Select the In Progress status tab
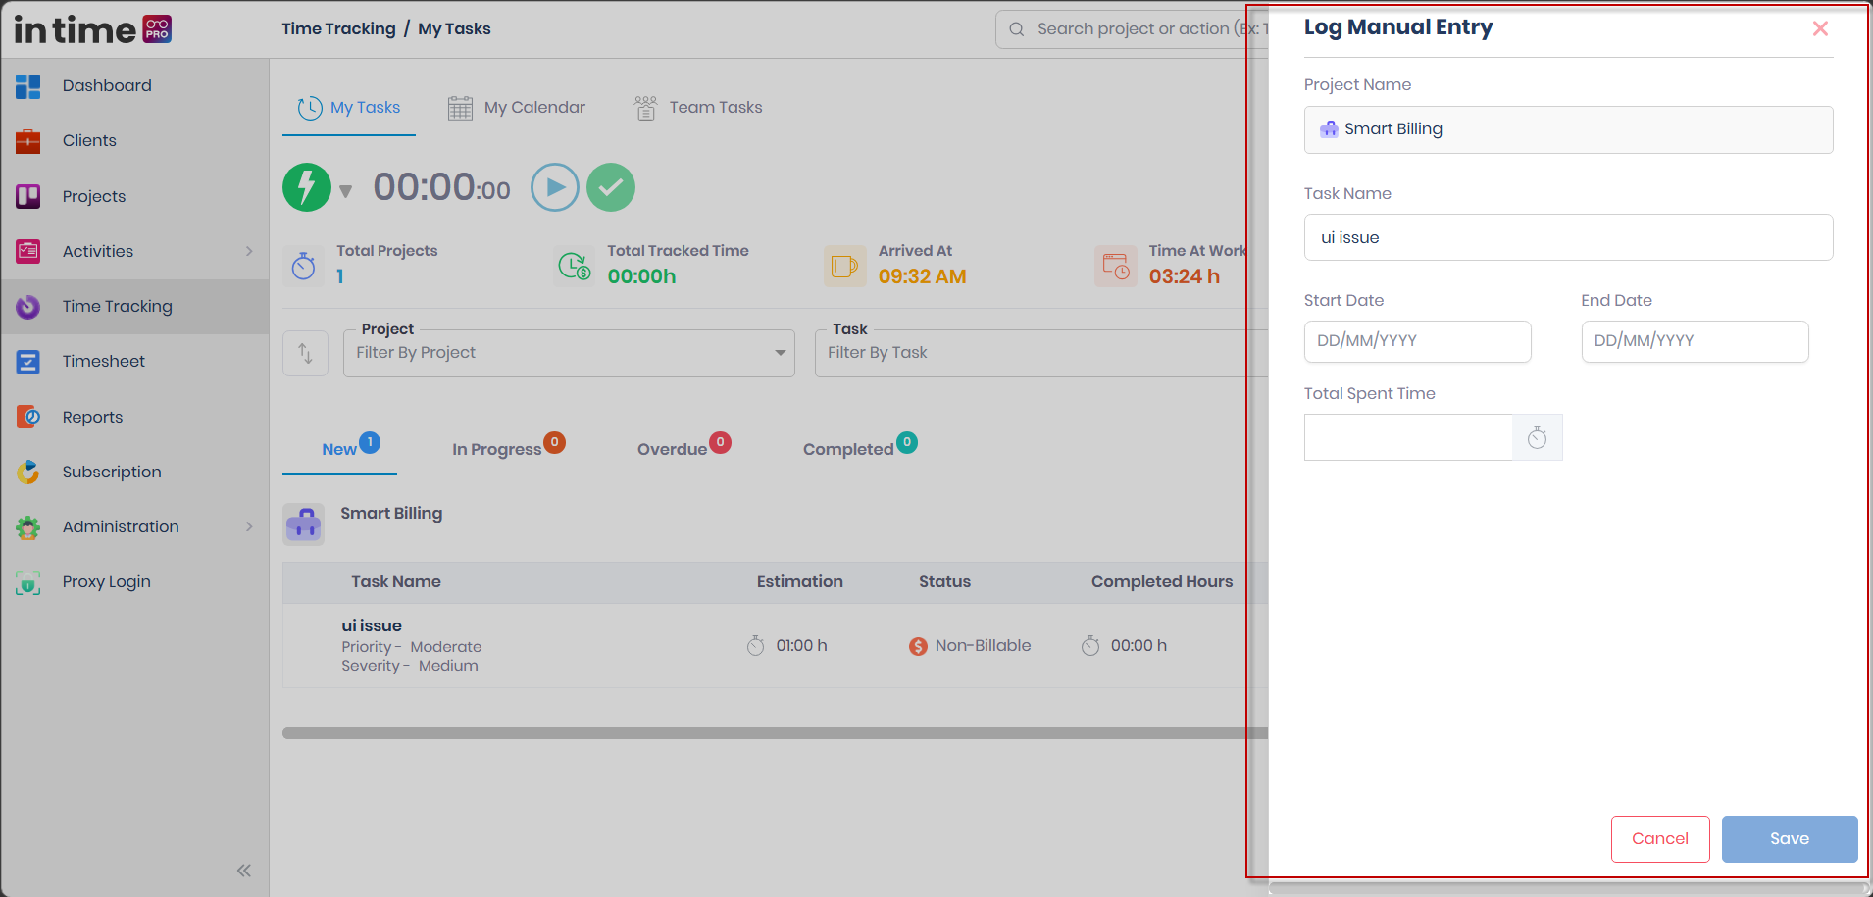The height and width of the screenshot is (897, 1873). (x=507, y=449)
